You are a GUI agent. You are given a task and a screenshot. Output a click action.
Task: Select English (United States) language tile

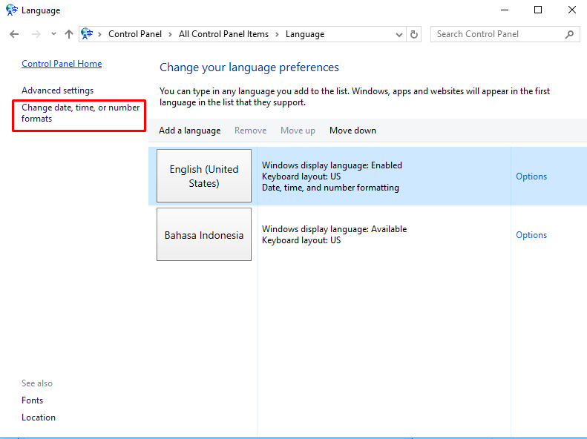(x=204, y=176)
